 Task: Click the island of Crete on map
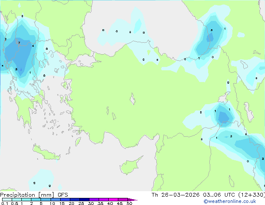coord(46,153)
